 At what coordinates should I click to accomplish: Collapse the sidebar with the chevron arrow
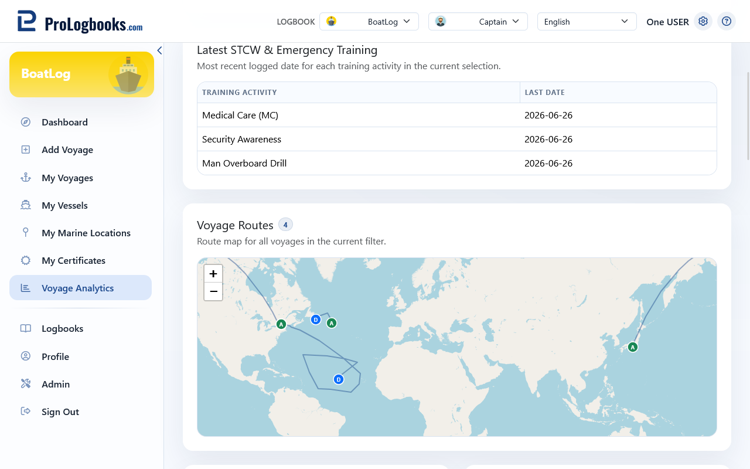point(159,51)
